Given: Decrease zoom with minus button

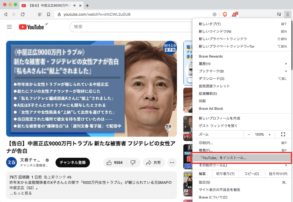Looking at the screenshot, I should [x=249, y=135].
